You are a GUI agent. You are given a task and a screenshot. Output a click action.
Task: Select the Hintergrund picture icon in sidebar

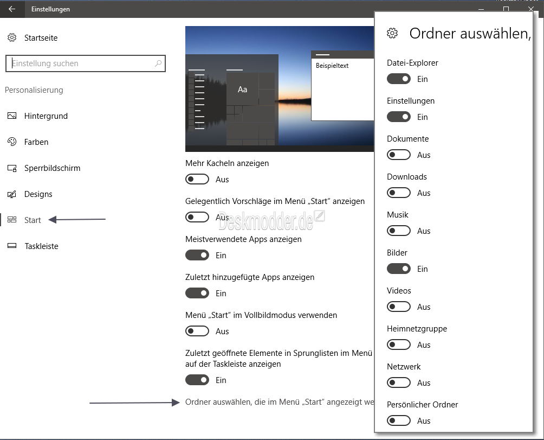[12, 116]
